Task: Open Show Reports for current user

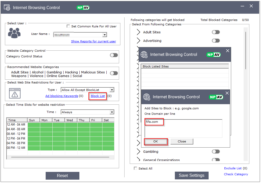Action: pyautogui.click(x=93, y=41)
